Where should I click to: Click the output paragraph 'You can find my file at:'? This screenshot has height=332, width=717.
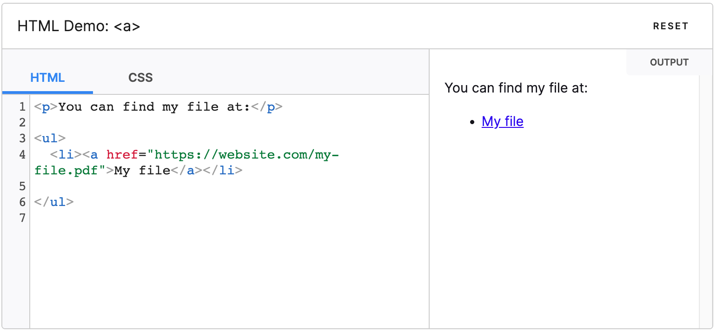coord(516,88)
